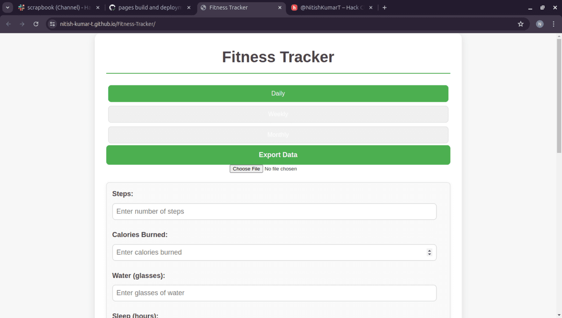562x318 pixels.
Task: Go back to the previous page
Action: pyautogui.click(x=8, y=24)
